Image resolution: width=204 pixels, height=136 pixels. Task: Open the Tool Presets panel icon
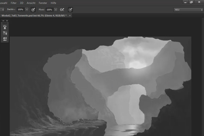point(5,39)
